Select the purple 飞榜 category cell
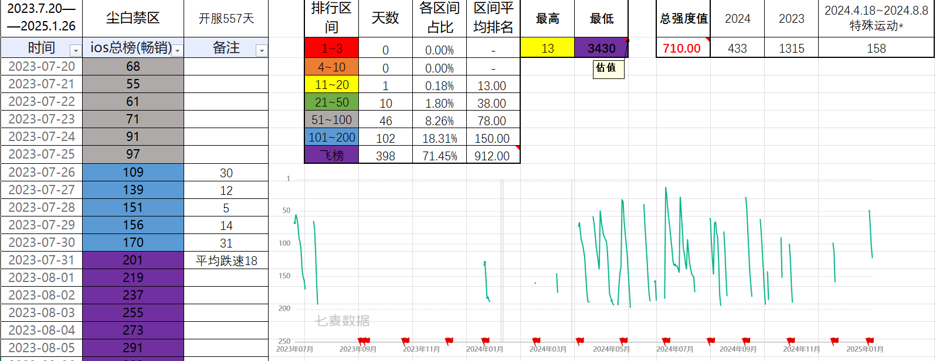This screenshot has width=936, height=361. 331,156
